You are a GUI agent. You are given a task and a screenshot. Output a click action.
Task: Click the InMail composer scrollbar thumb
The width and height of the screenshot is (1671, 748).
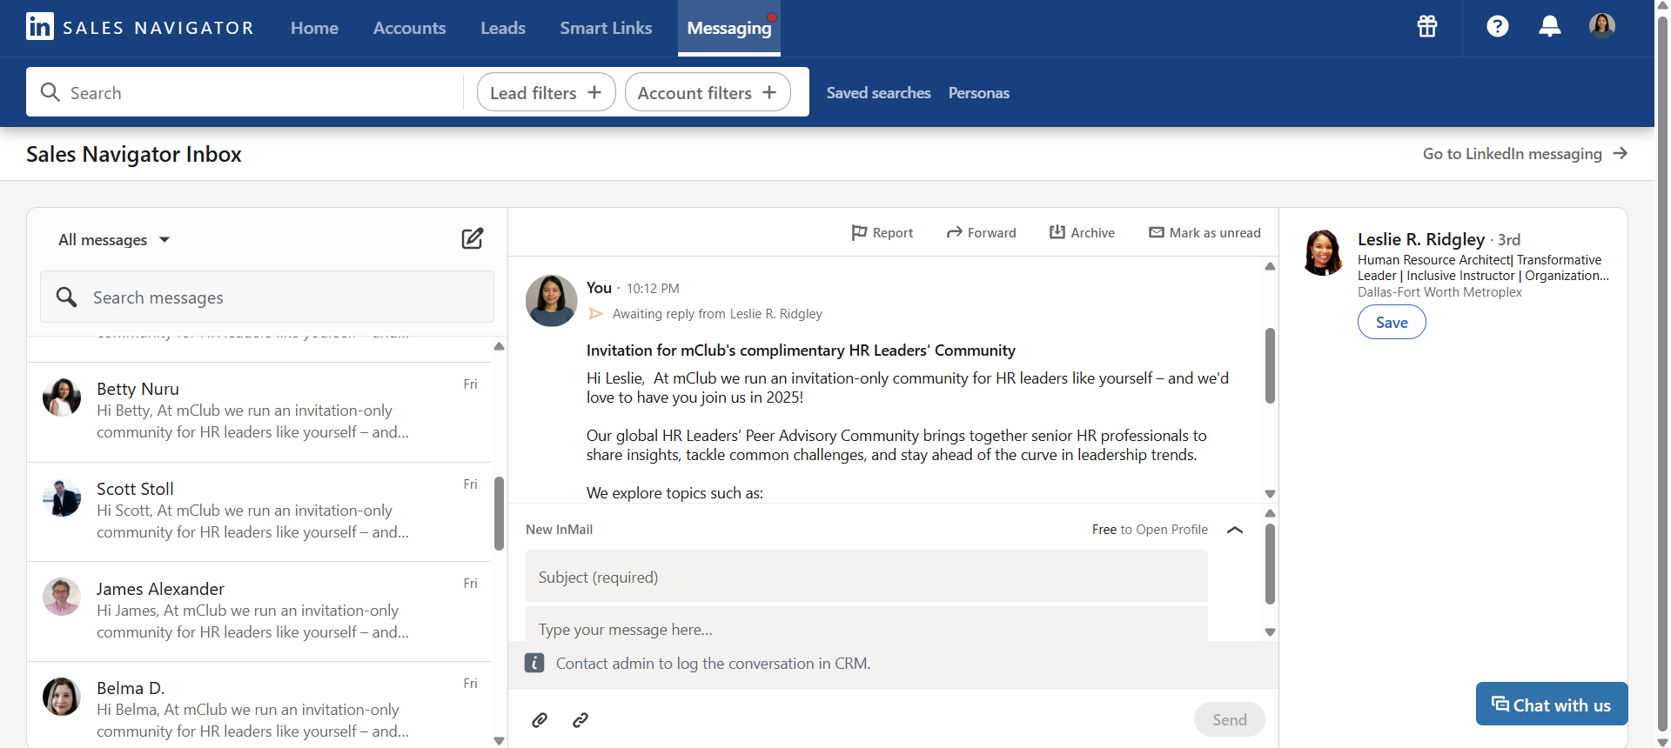1270,564
